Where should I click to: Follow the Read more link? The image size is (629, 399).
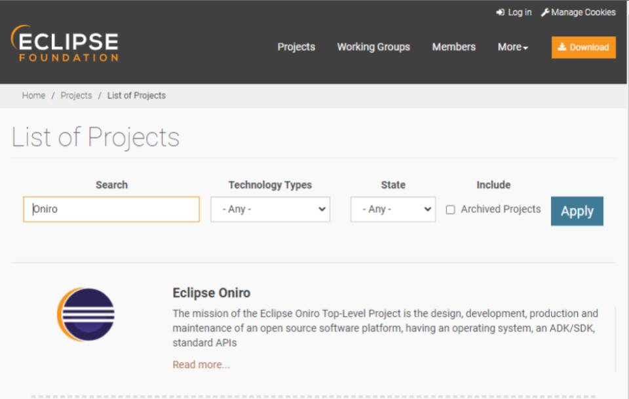201,364
